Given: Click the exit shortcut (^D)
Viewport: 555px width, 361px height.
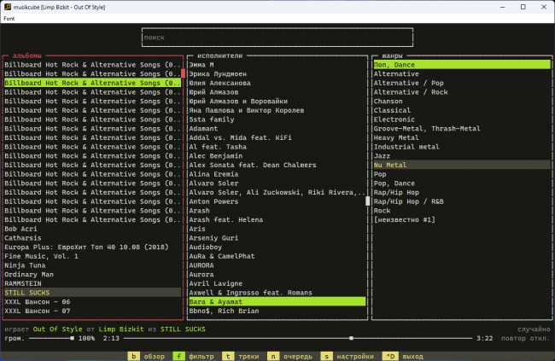Looking at the screenshot, I should [403, 356].
